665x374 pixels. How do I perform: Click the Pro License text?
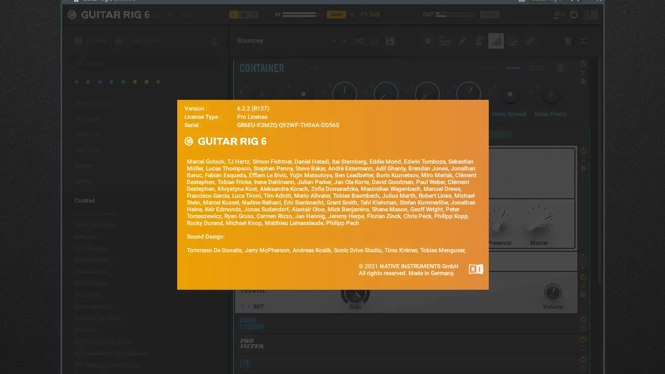click(x=252, y=117)
